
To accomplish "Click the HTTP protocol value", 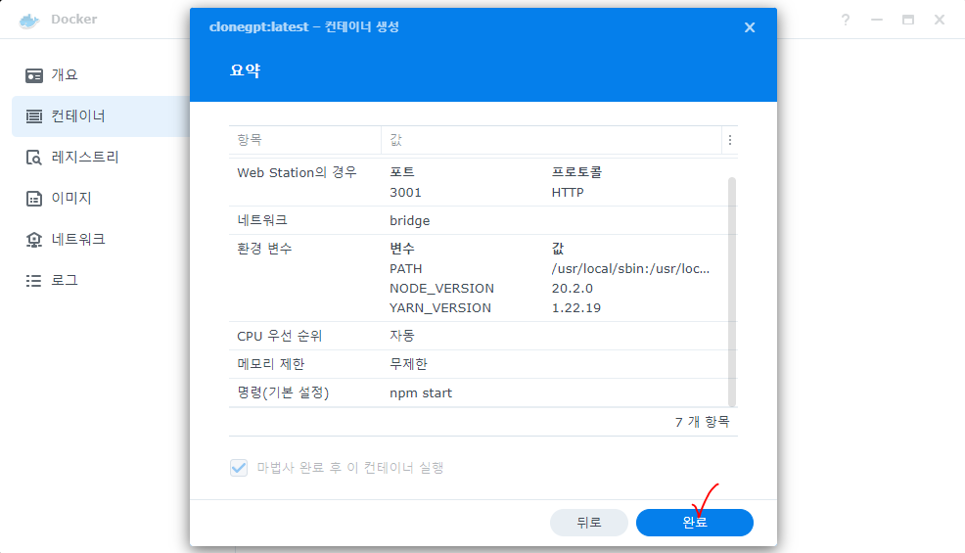I will coord(568,192).
